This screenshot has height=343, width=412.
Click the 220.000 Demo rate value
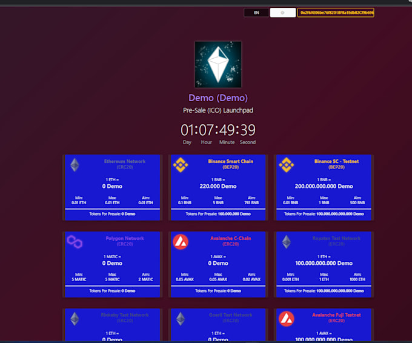218,187
